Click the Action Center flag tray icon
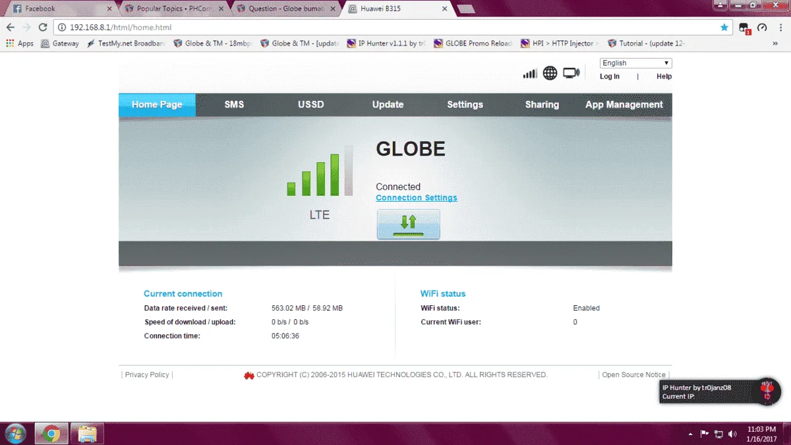The width and height of the screenshot is (791, 445). pos(704,434)
